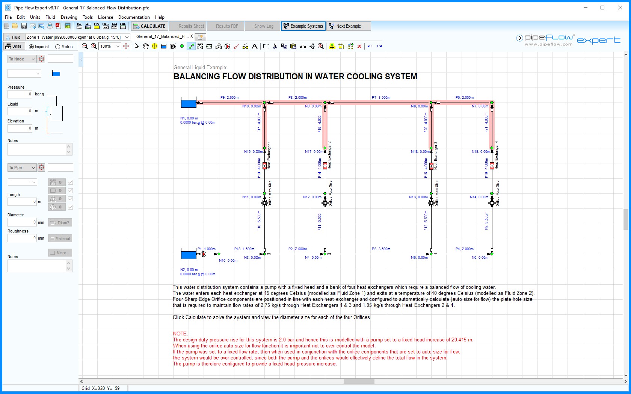Create a new grid file icon
Image resolution: width=631 pixels, height=394 pixels.
6,26
